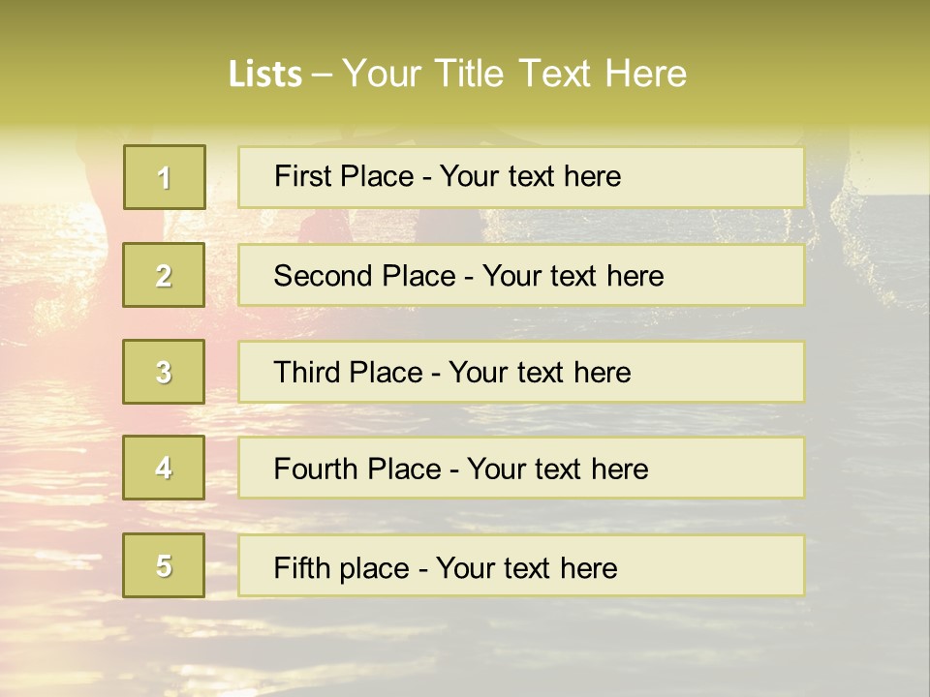The image size is (930, 697).
Task: Click the 'Fifth place - Your text here' bar
Action: pyautogui.click(x=521, y=565)
